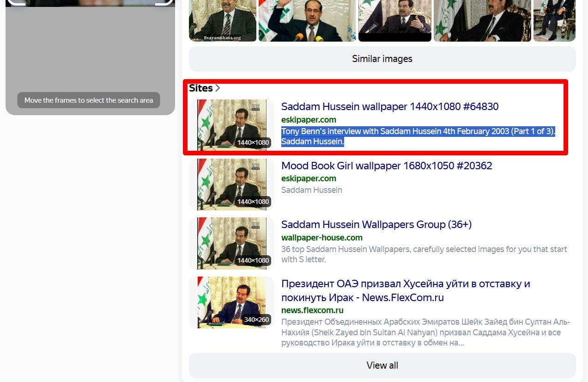Open Saddam Hussein Wallpapers Group (36+) link
588x382 pixels.
(x=376, y=224)
